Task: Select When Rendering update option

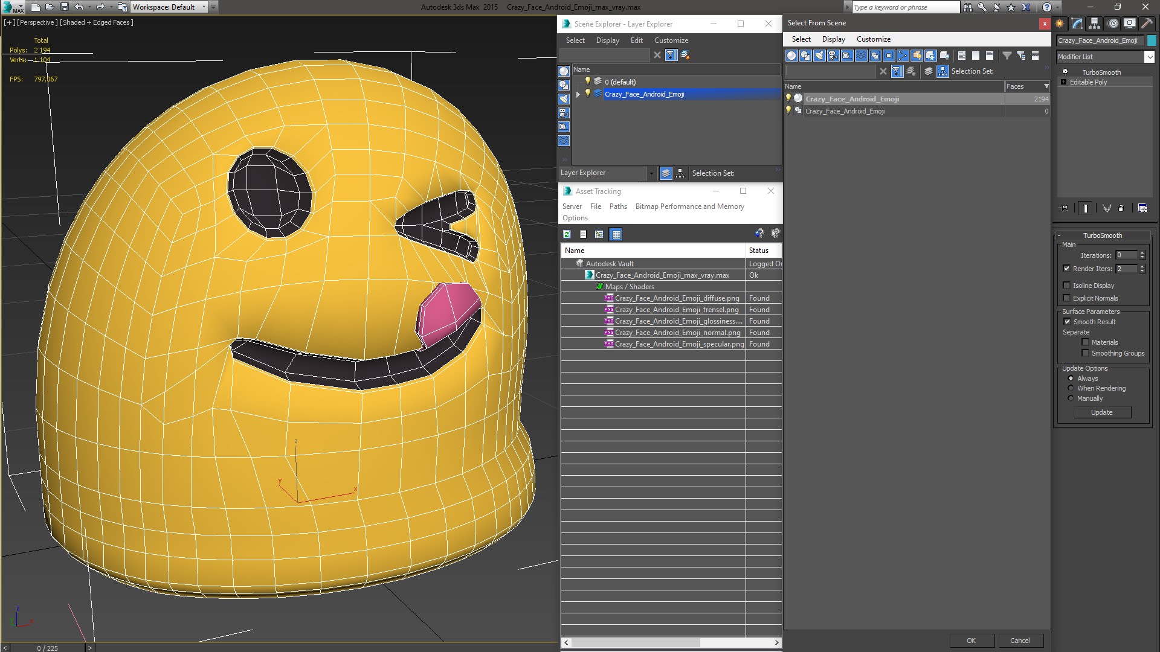Action: click(x=1071, y=388)
